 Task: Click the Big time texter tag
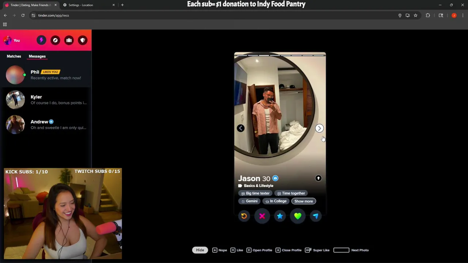(255, 193)
